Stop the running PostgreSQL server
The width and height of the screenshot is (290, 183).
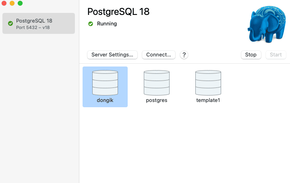pos(251,55)
